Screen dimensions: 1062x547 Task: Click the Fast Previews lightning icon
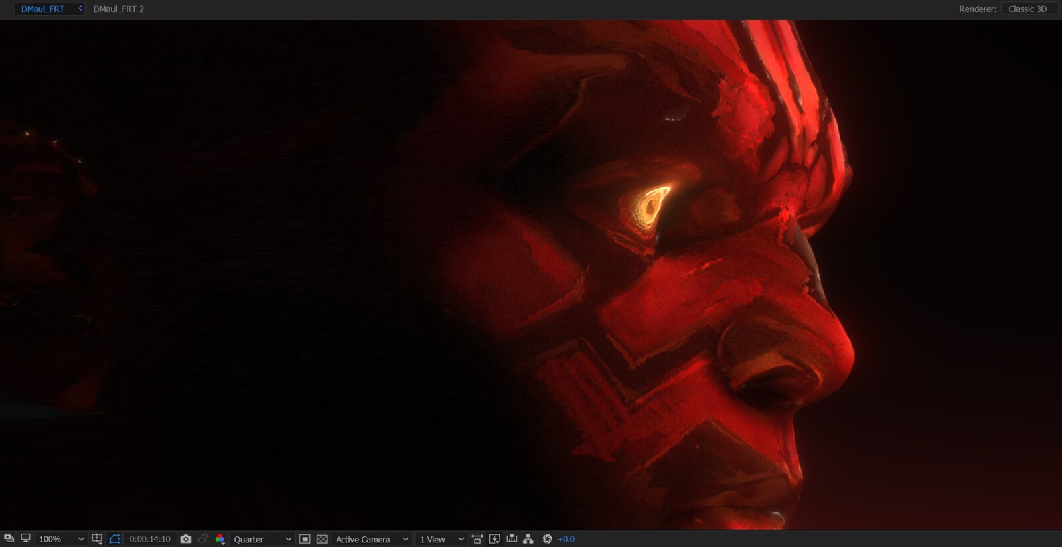click(494, 538)
